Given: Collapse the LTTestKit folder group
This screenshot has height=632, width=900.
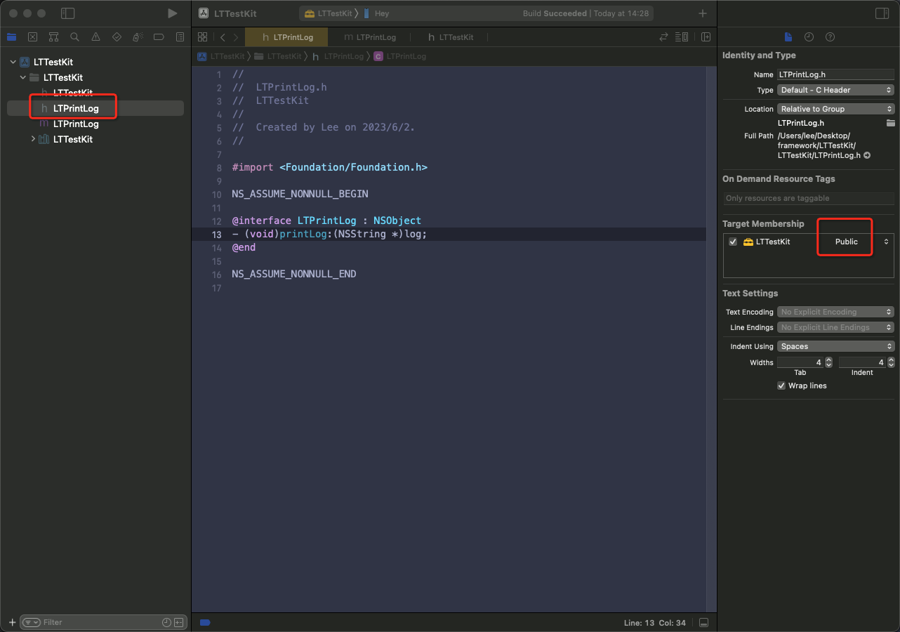Looking at the screenshot, I should [x=23, y=77].
